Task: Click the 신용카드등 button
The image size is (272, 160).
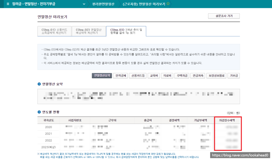Action: pyautogui.click(x=138, y=76)
